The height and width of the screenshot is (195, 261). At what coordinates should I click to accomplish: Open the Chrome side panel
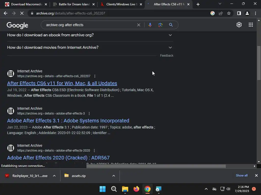[x=239, y=13]
